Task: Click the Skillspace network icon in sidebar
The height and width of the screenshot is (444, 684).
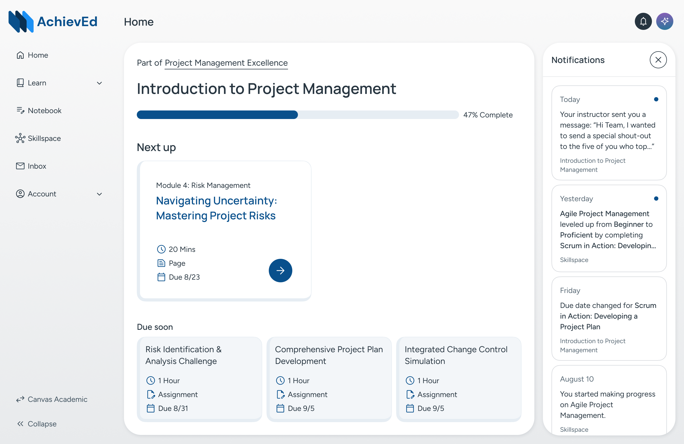Action: click(x=20, y=138)
